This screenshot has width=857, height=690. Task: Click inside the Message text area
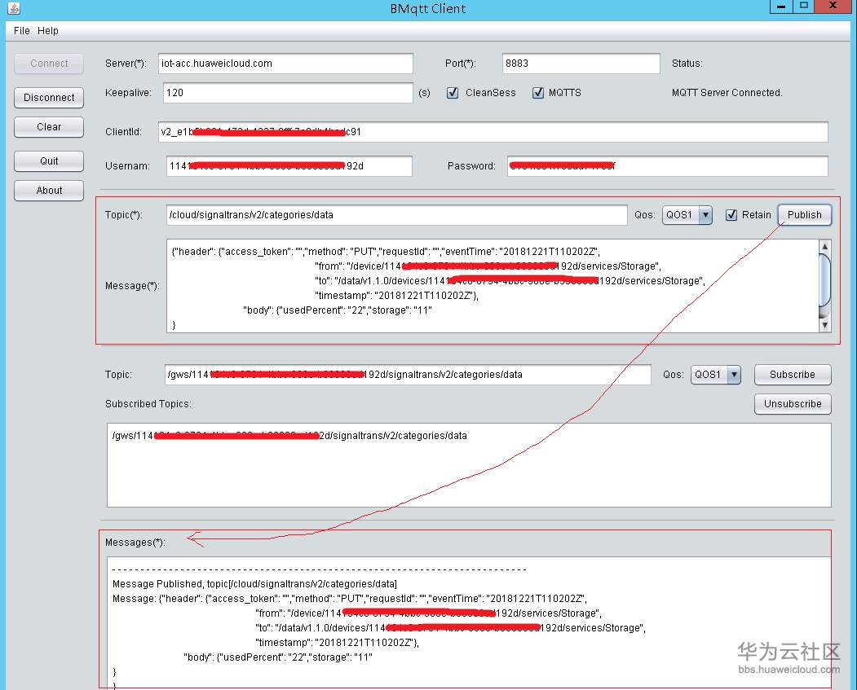[493, 285]
